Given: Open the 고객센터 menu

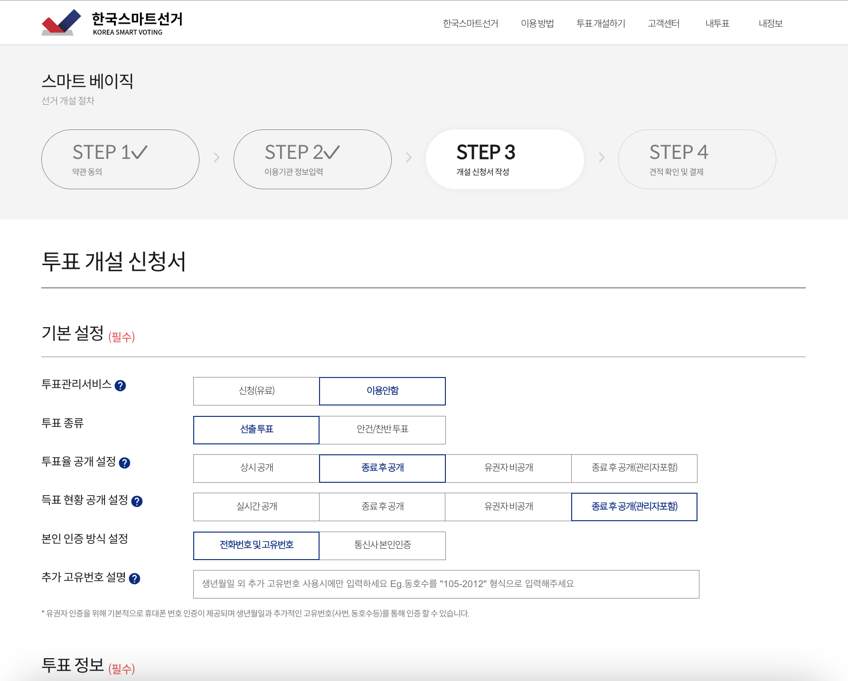Looking at the screenshot, I should (664, 23).
